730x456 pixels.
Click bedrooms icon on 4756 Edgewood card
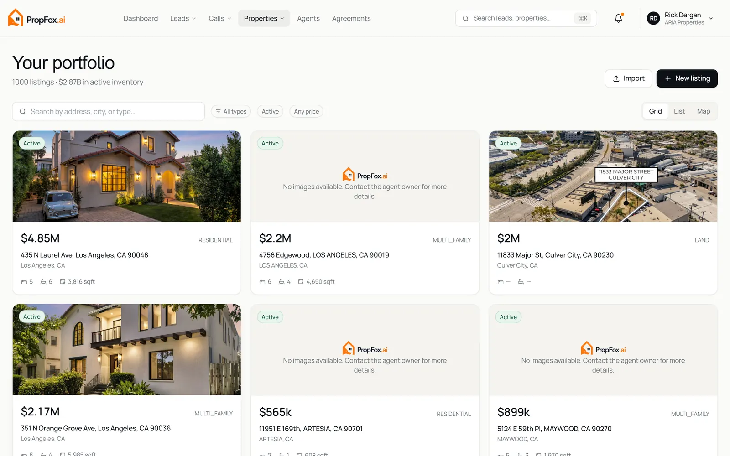pyautogui.click(x=262, y=282)
